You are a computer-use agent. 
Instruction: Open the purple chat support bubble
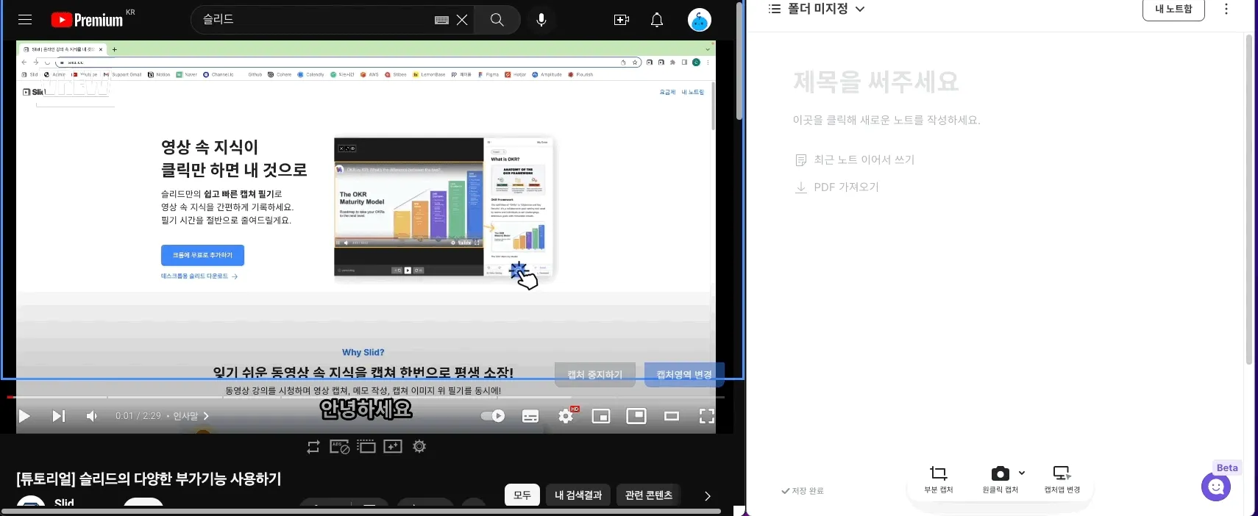coord(1216,487)
